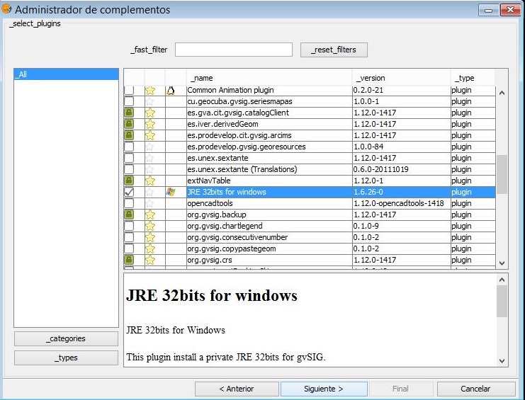This screenshot has width=525, height=400.
Task: Open the _types filter button
Action: 66,358
